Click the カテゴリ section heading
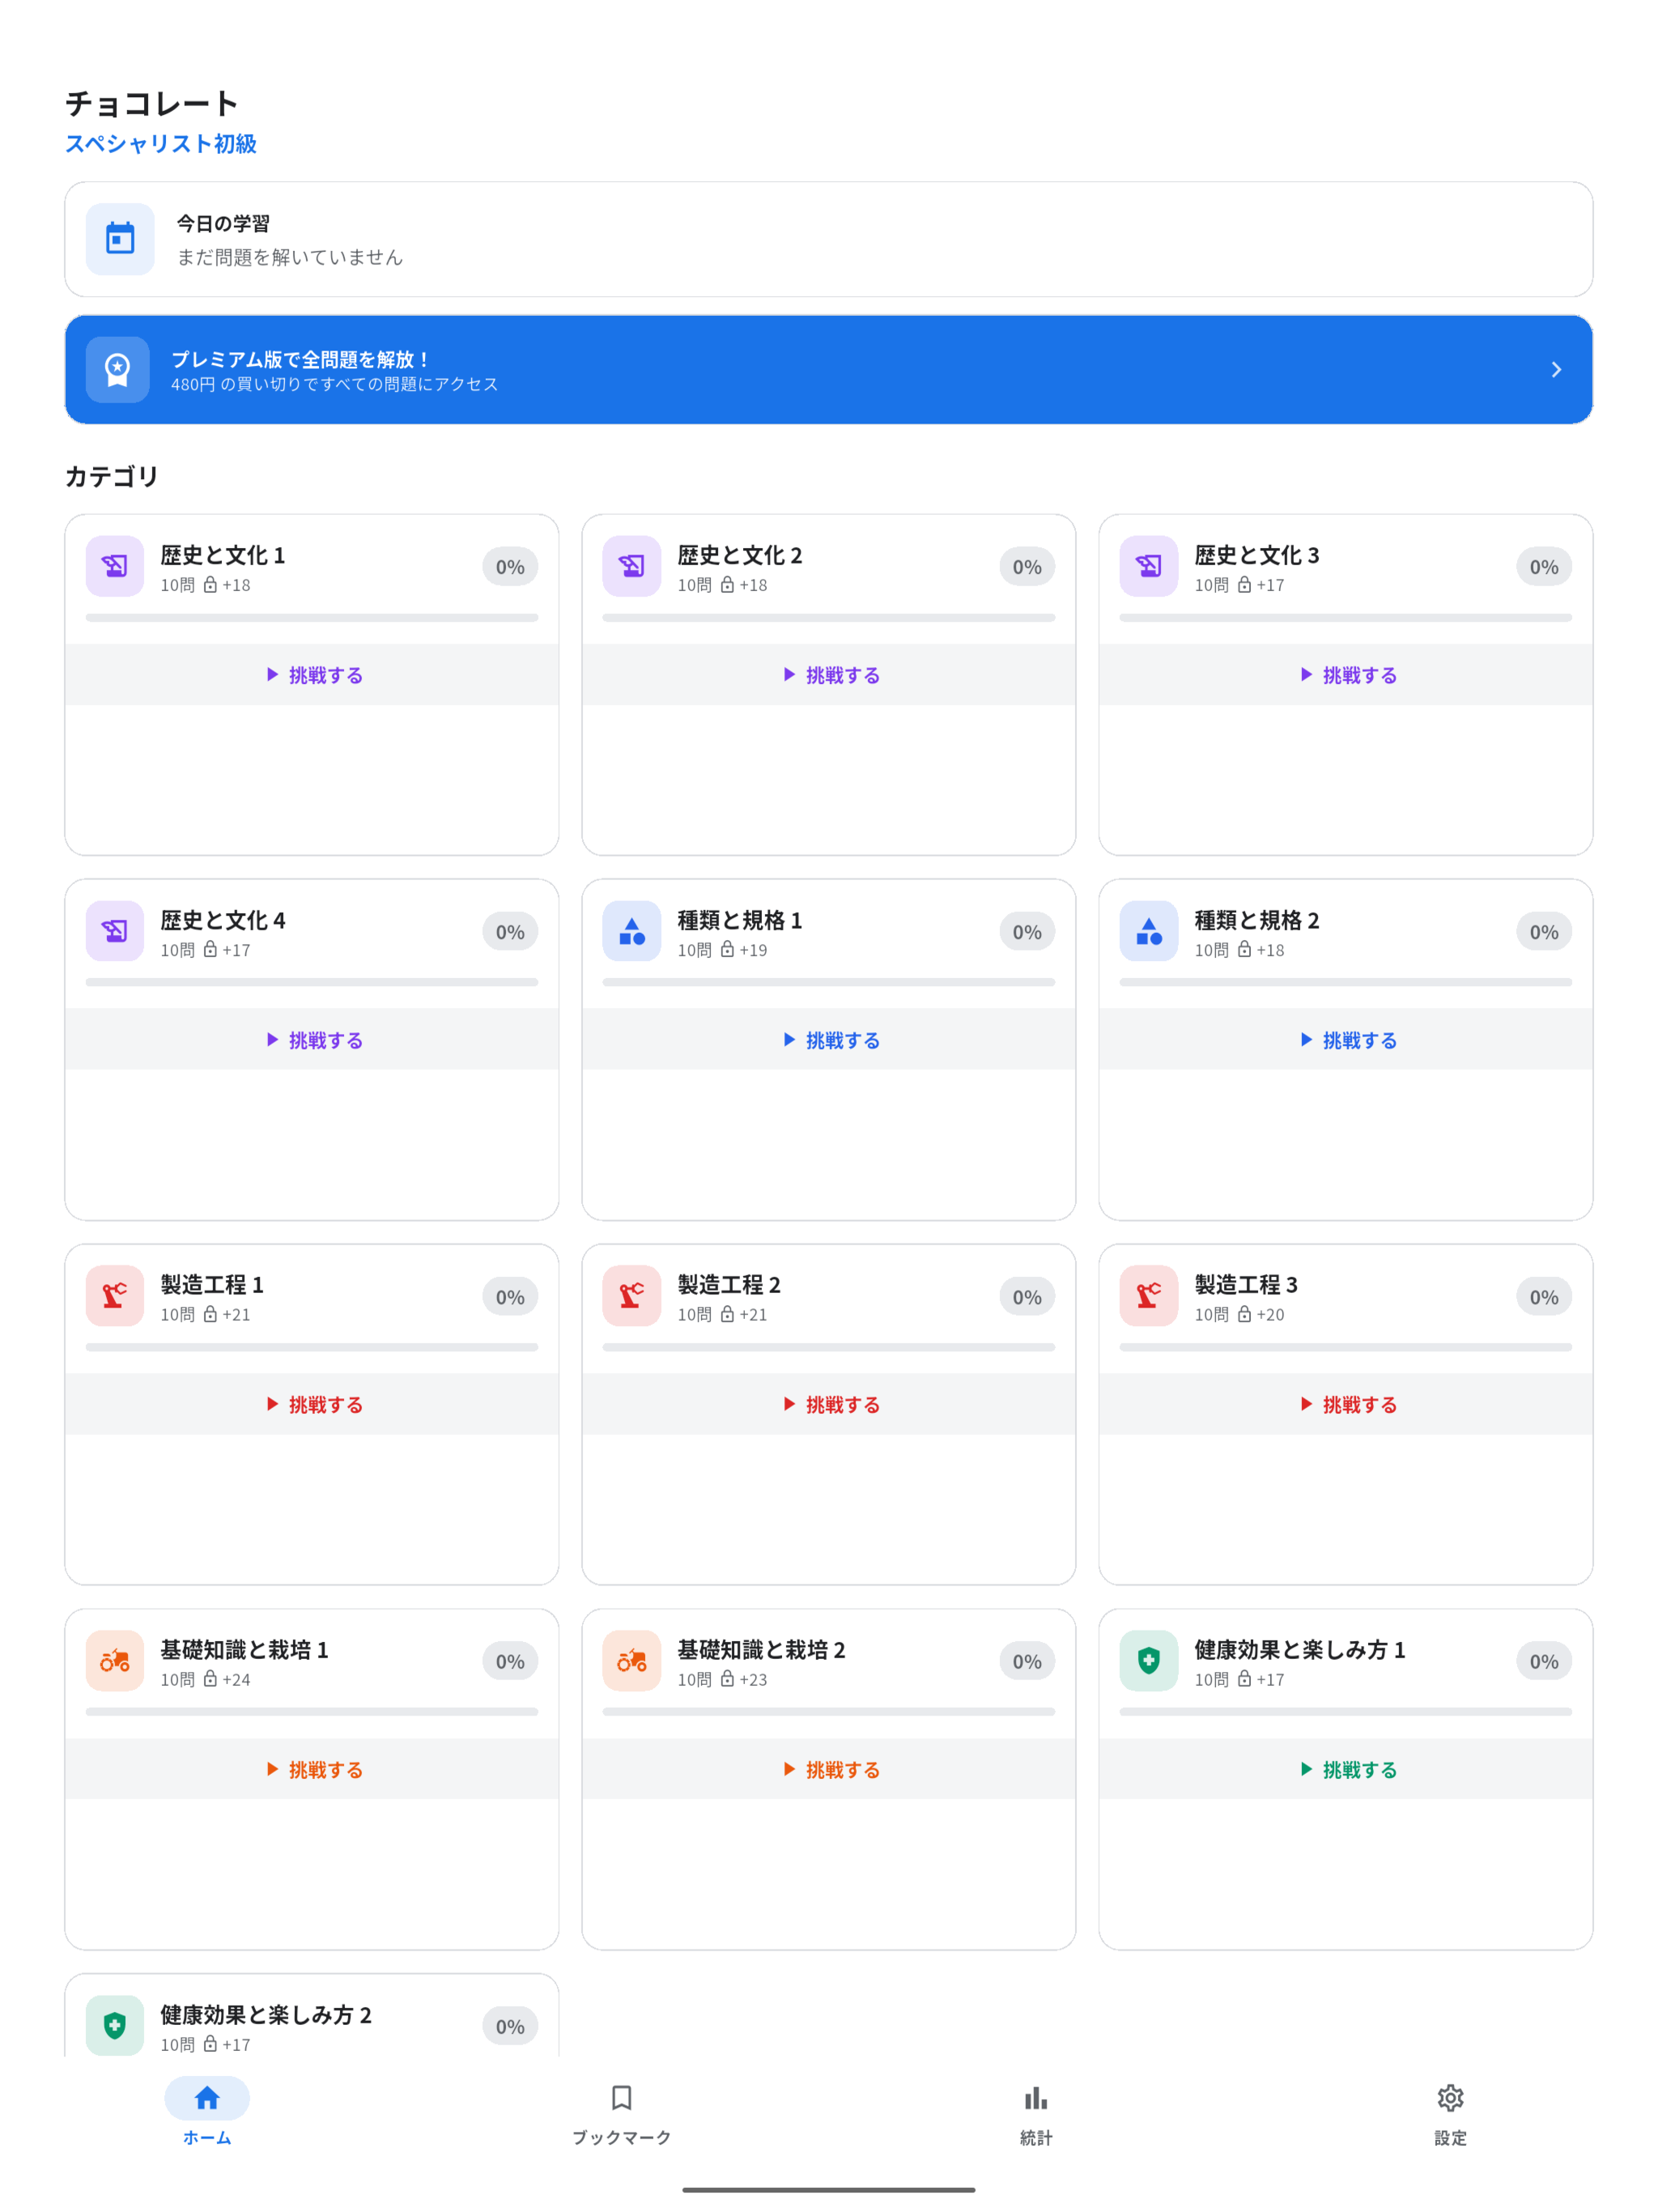 point(112,476)
